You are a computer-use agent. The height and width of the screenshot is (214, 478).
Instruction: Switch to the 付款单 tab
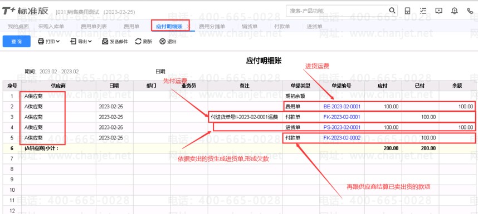pyautogui.click(x=282, y=27)
